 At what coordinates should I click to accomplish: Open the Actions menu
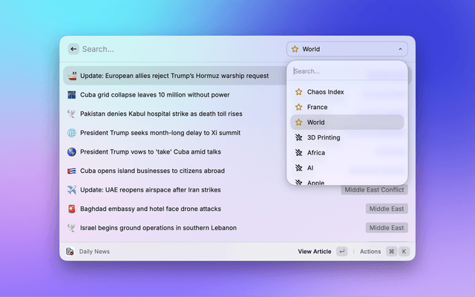(x=370, y=252)
